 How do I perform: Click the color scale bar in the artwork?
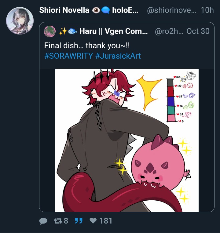pyautogui.click(x=170, y=100)
